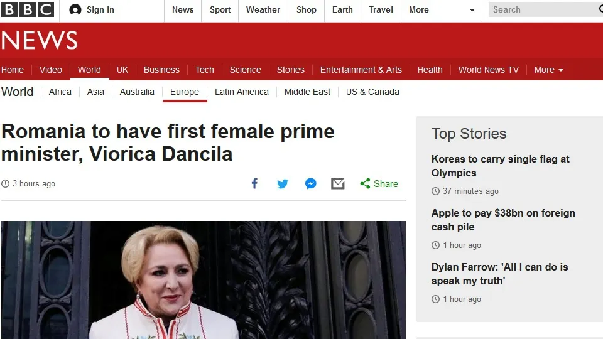This screenshot has width=603, height=339.
Task: Select Africa sub-section
Action: coord(60,92)
